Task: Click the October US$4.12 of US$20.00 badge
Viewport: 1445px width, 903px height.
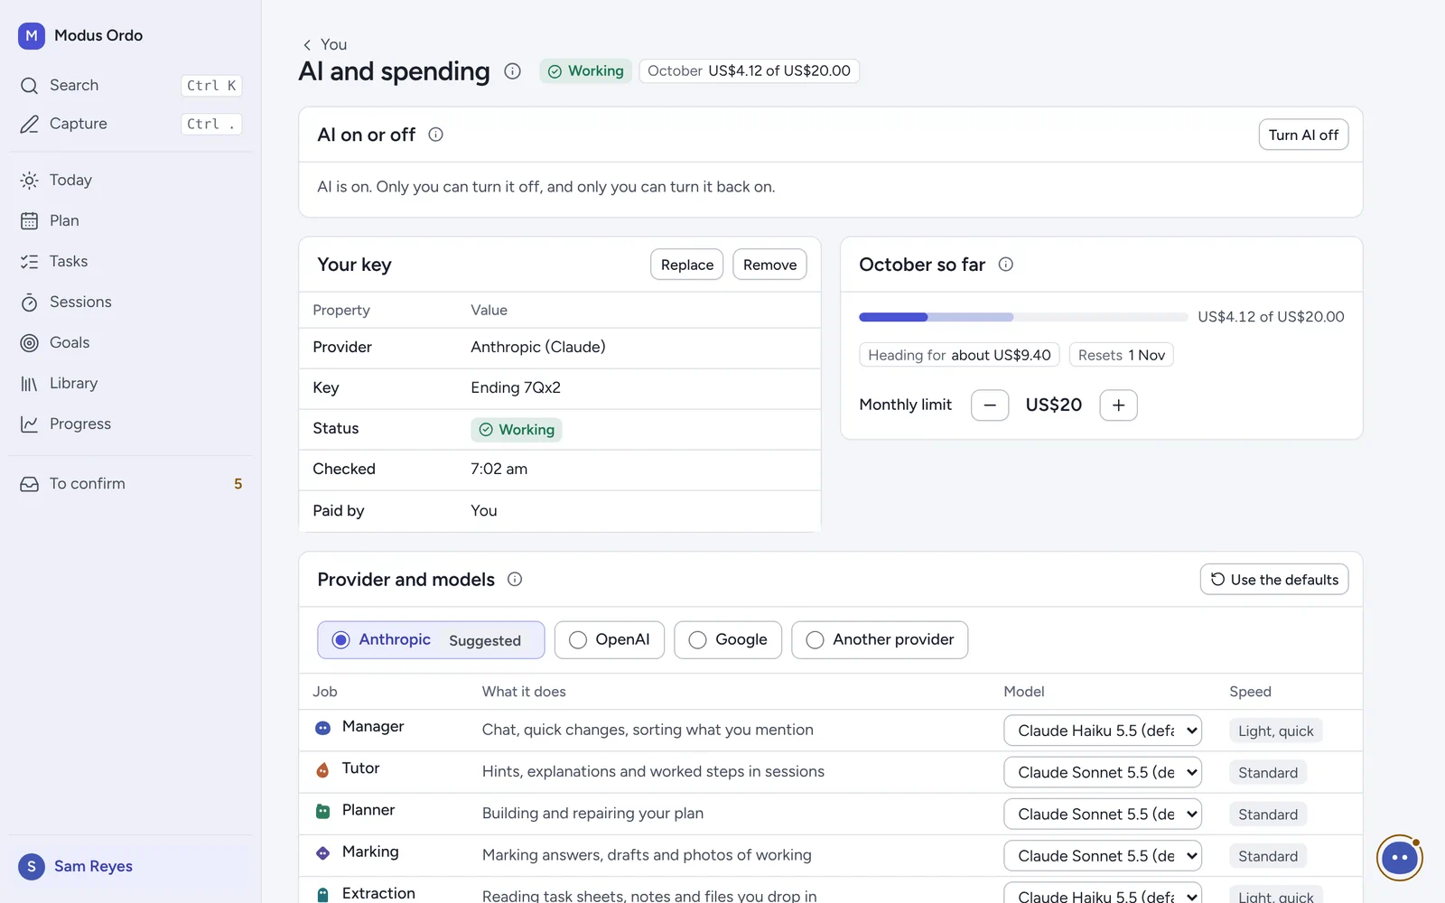Action: 749,71
